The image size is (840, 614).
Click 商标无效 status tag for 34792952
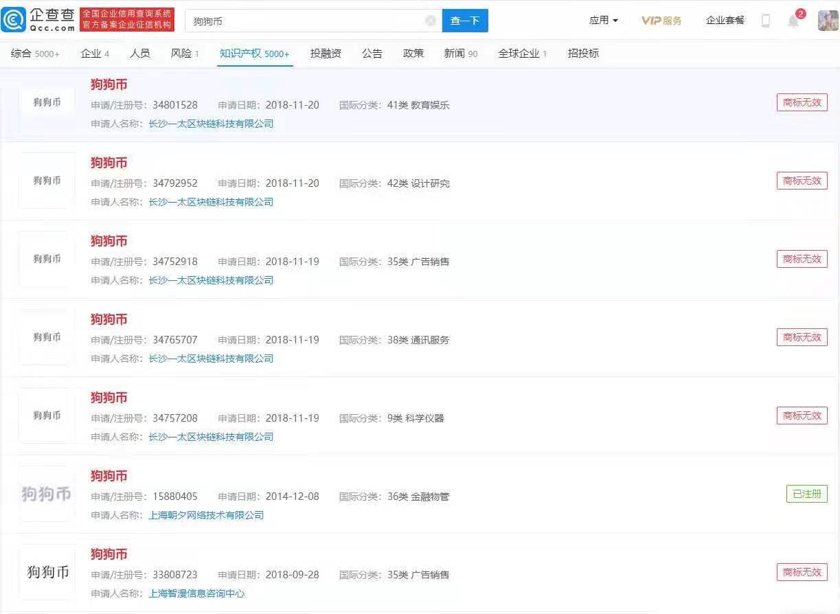tap(802, 181)
